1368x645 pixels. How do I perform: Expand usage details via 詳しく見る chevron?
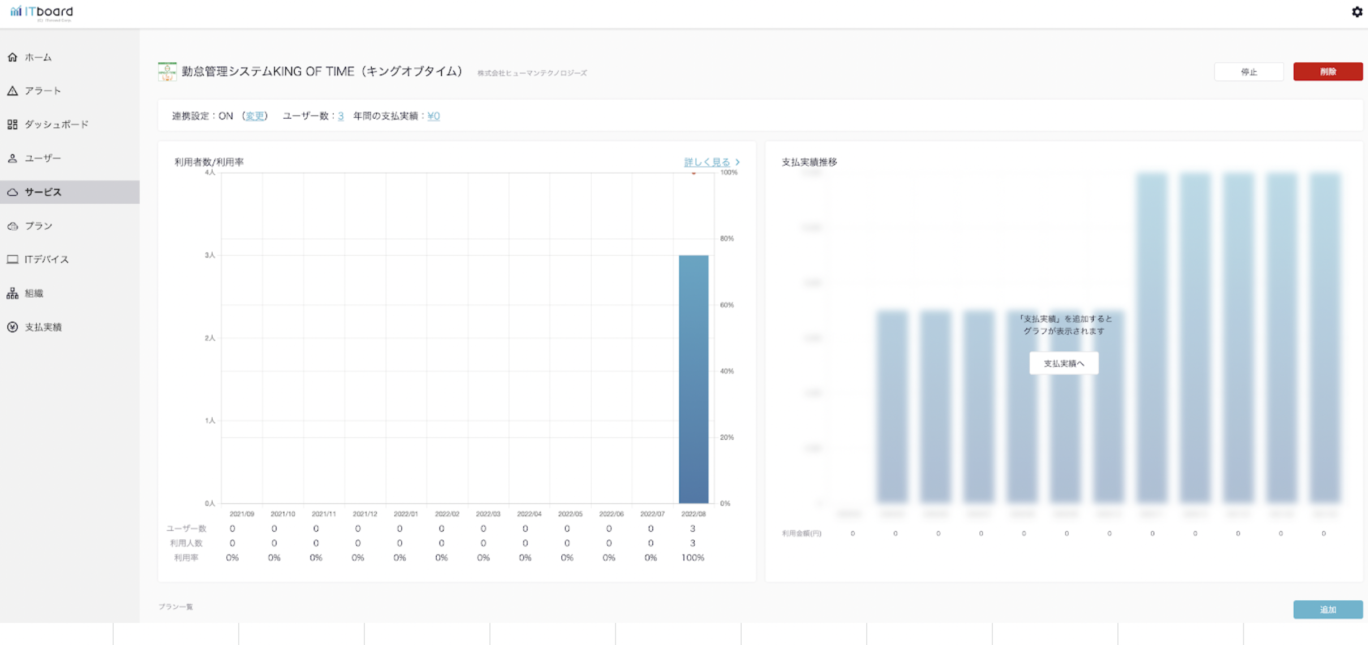click(x=737, y=162)
